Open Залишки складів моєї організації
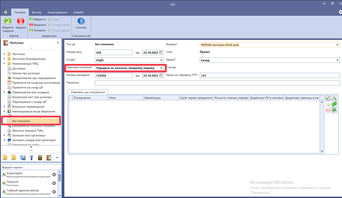Image resolution: width=342 pixels, height=198 pixels. pos(34,140)
